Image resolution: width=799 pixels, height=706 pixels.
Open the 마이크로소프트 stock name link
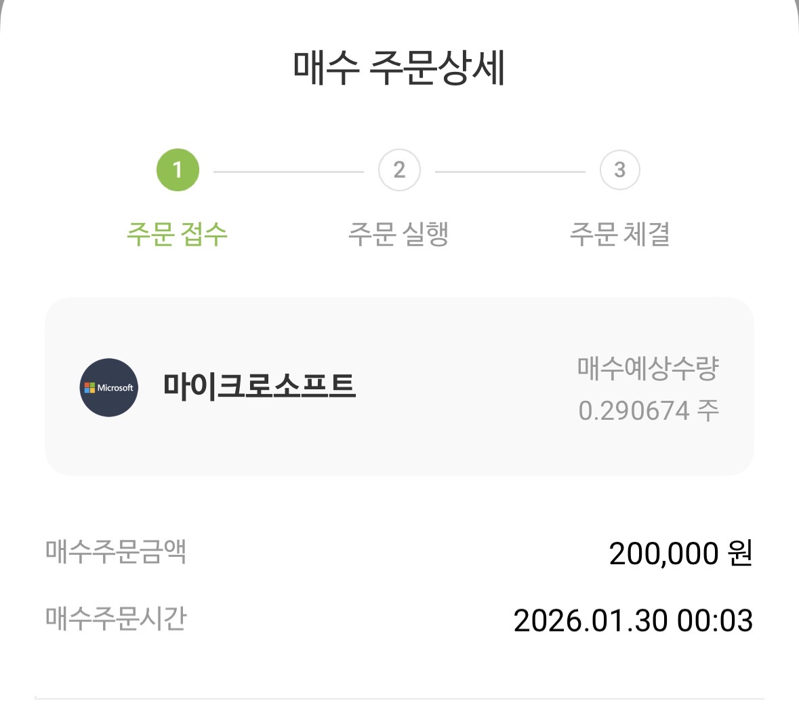pos(259,385)
